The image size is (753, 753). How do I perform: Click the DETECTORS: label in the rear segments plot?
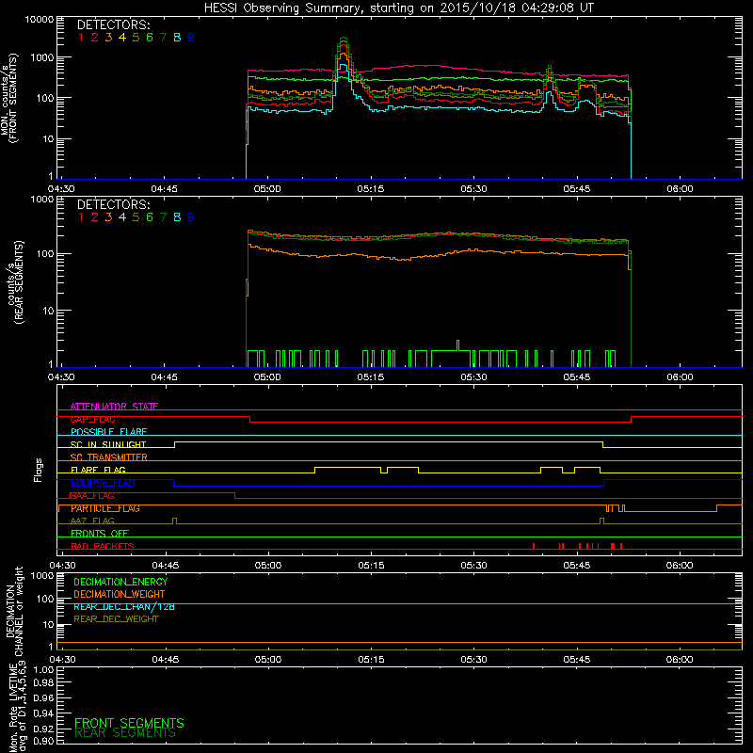[113, 204]
